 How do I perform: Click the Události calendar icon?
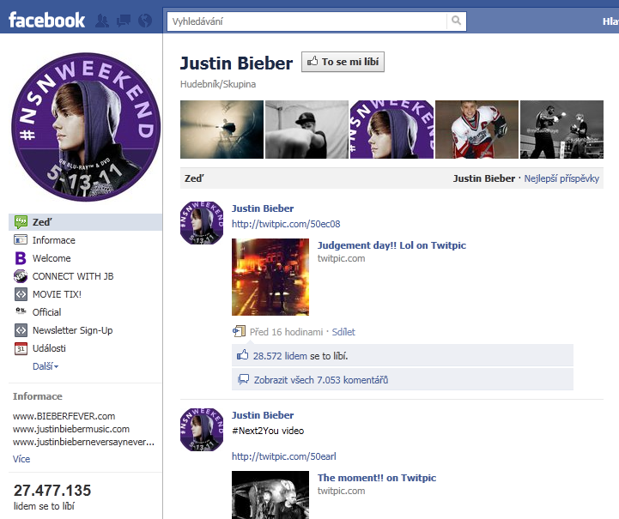coord(21,348)
